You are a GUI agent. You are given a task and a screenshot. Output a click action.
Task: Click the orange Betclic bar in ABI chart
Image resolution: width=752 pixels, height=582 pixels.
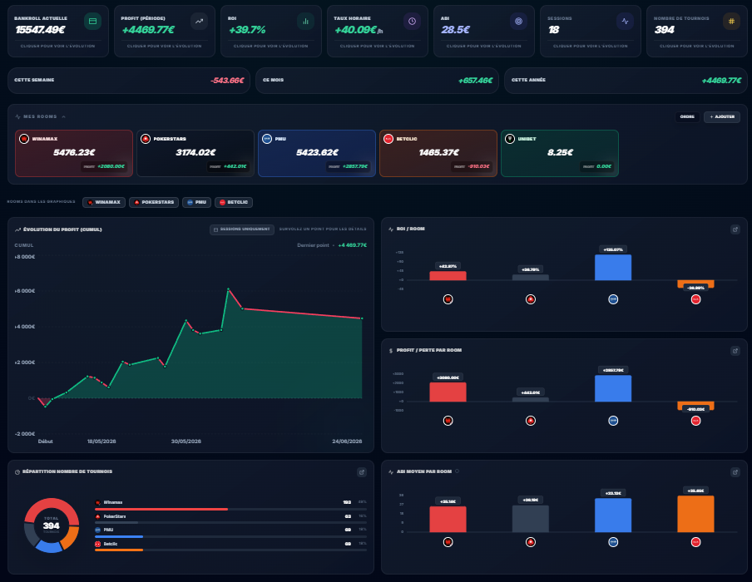(x=695, y=514)
